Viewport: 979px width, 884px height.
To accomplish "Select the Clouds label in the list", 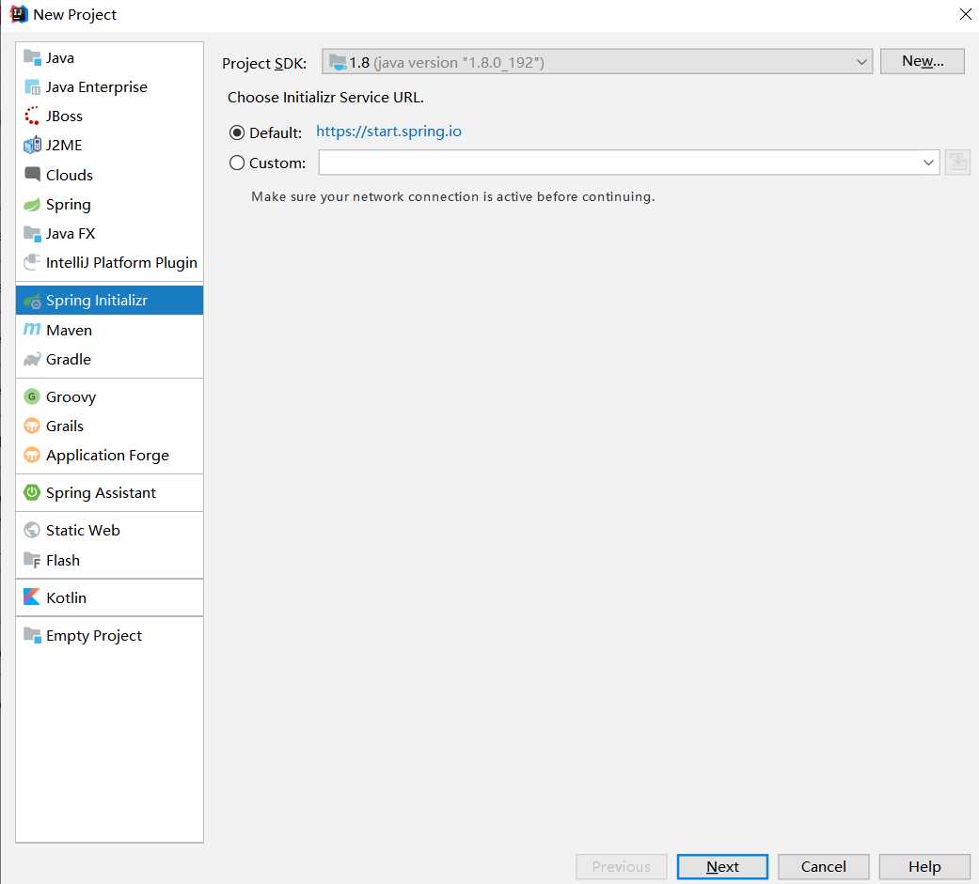I will [x=70, y=176].
